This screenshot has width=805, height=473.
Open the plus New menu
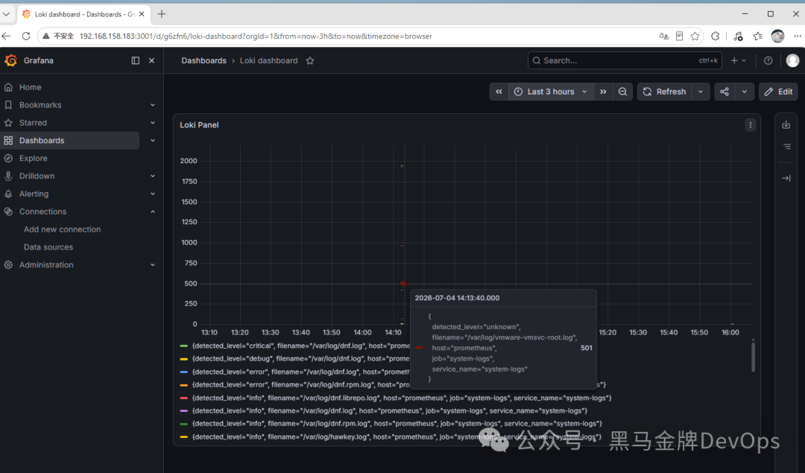(738, 60)
